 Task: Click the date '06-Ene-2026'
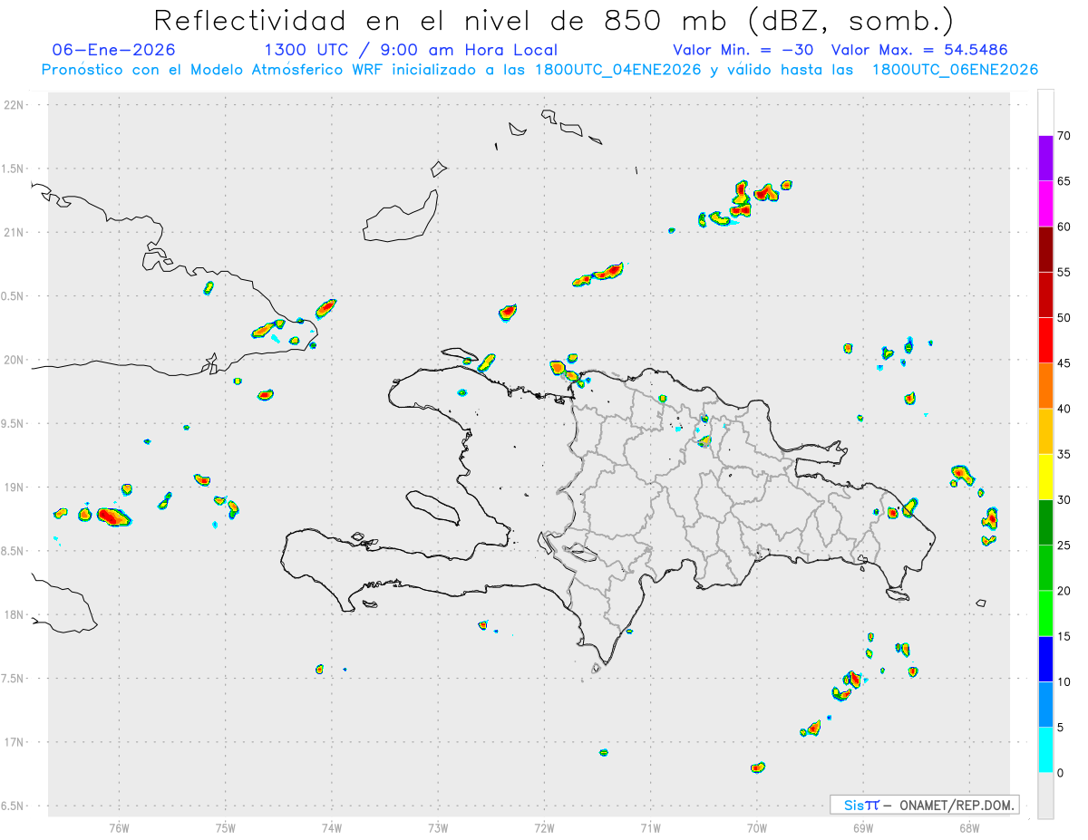coord(114,50)
